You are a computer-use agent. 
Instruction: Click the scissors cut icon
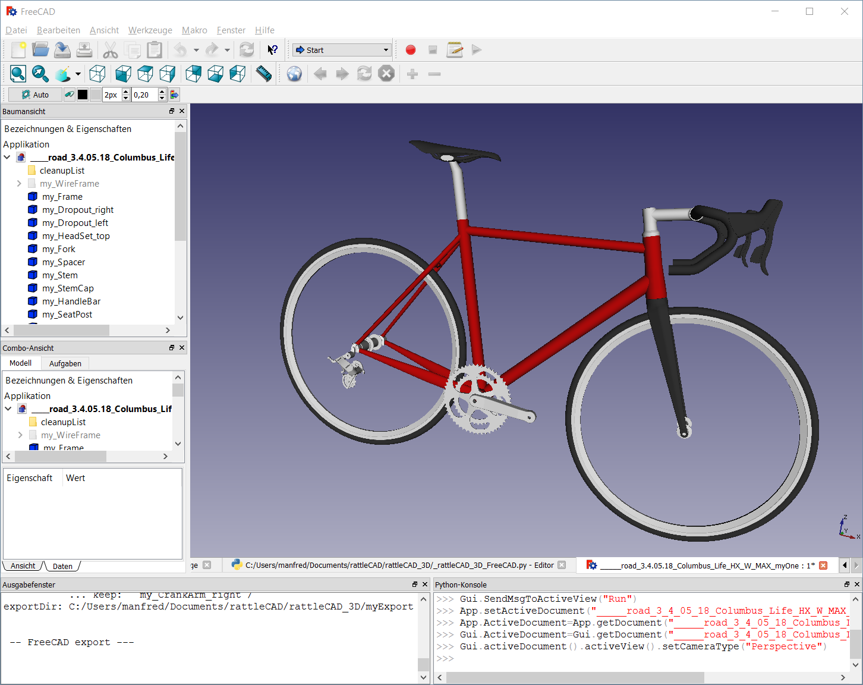pos(111,50)
